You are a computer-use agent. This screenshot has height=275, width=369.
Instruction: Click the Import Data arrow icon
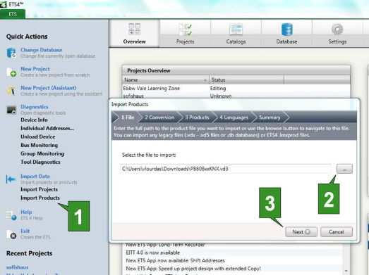(x=11, y=179)
